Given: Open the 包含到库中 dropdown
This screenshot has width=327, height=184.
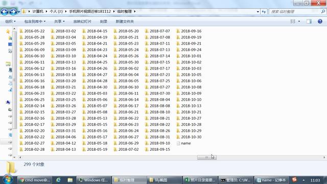Looking at the screenshot, I should coord(35,21).
